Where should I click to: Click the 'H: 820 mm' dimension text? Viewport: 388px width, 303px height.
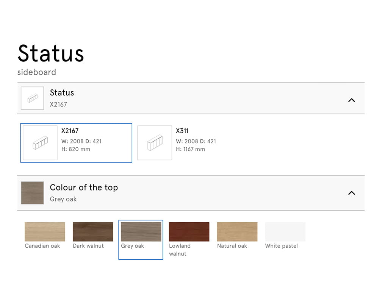click(x=76, y=149)
